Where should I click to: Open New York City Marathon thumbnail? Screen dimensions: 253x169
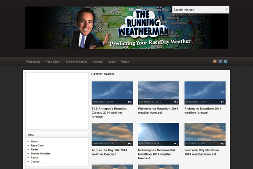pos(205,134)
